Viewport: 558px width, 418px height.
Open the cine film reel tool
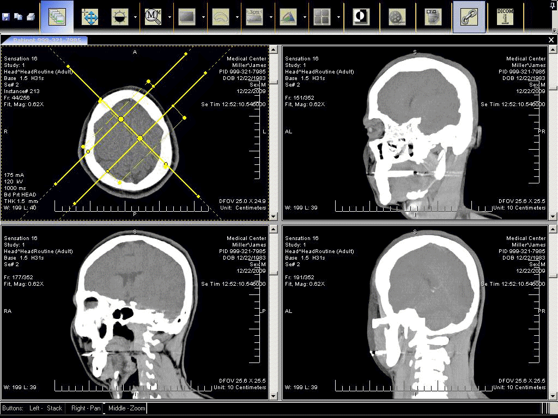pyautogui.click(x=397, y=17)
